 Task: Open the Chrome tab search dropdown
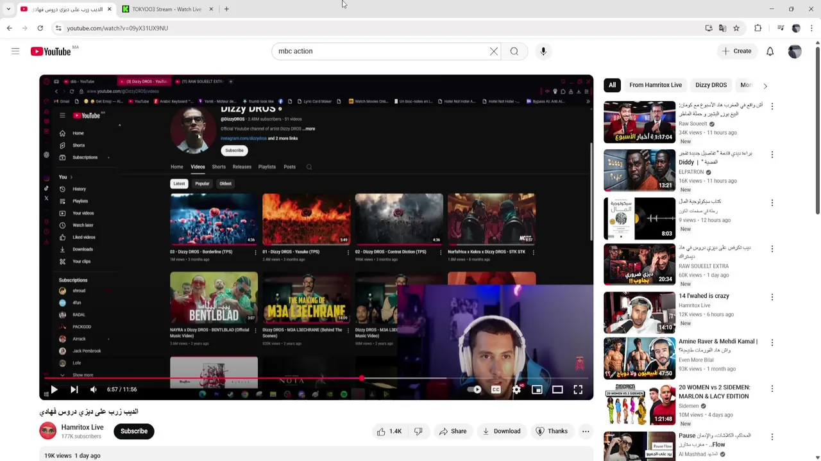[x=8, y=9]
